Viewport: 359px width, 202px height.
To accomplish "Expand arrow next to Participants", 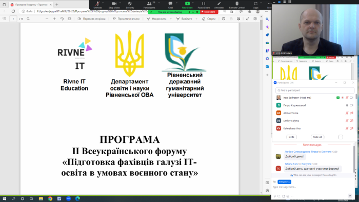I will click(x=159, y=3).
